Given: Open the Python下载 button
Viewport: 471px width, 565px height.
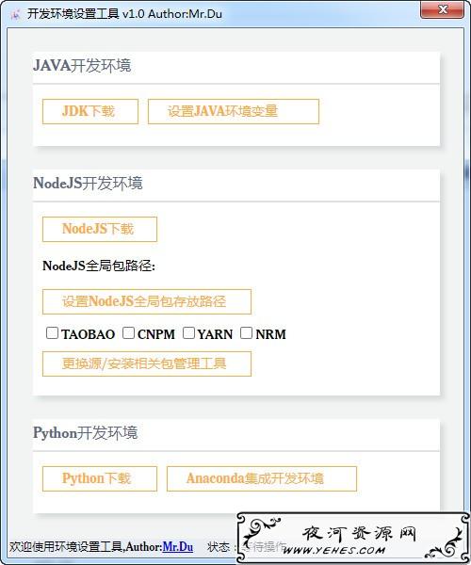Looking at the screenshot, I should (x=100, y=479).
